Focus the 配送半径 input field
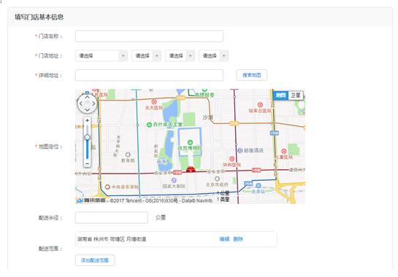 click(112, 217)
